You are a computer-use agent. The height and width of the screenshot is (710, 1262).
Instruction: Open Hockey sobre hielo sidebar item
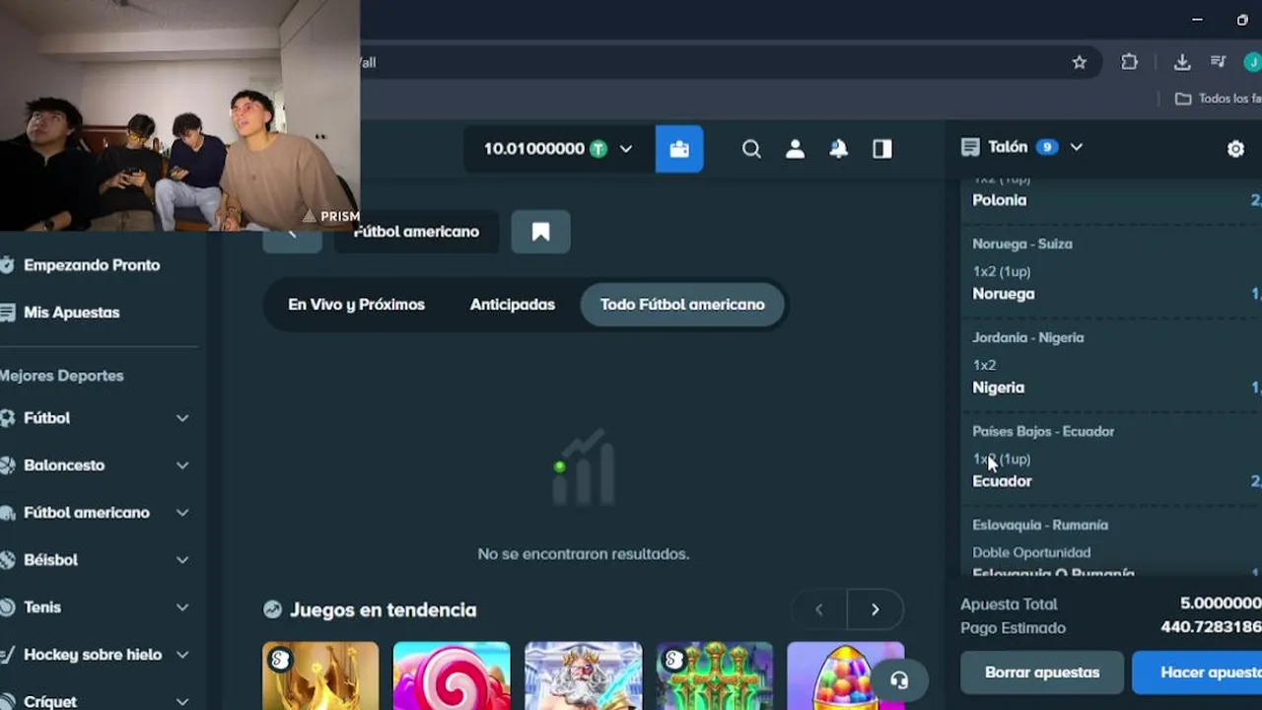93,655
